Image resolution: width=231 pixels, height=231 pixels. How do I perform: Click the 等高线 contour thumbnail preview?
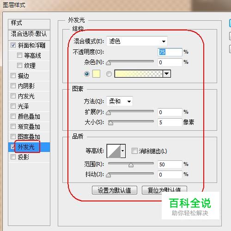(x=114, y=151)
